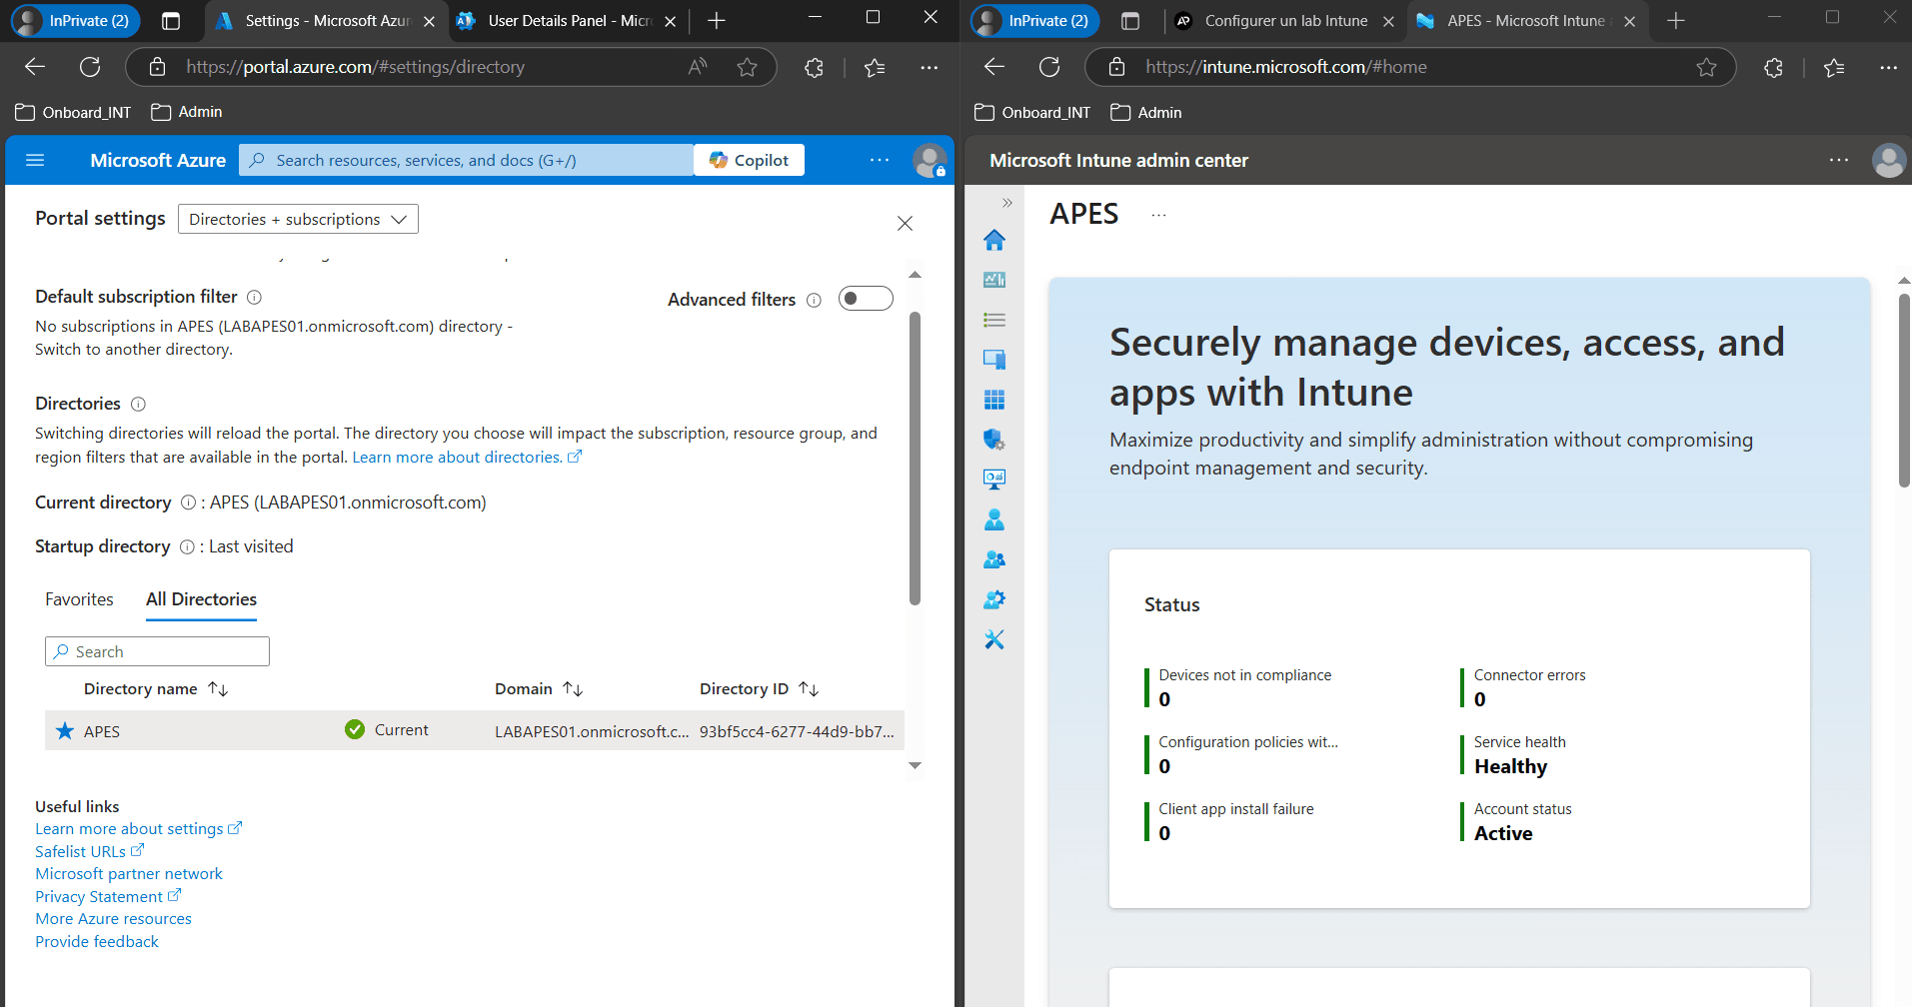Image resolution: width=1912 pixels, height=1007 pixels.
Task: Open left browser Extensions icon
Action: tap(814, 67)
